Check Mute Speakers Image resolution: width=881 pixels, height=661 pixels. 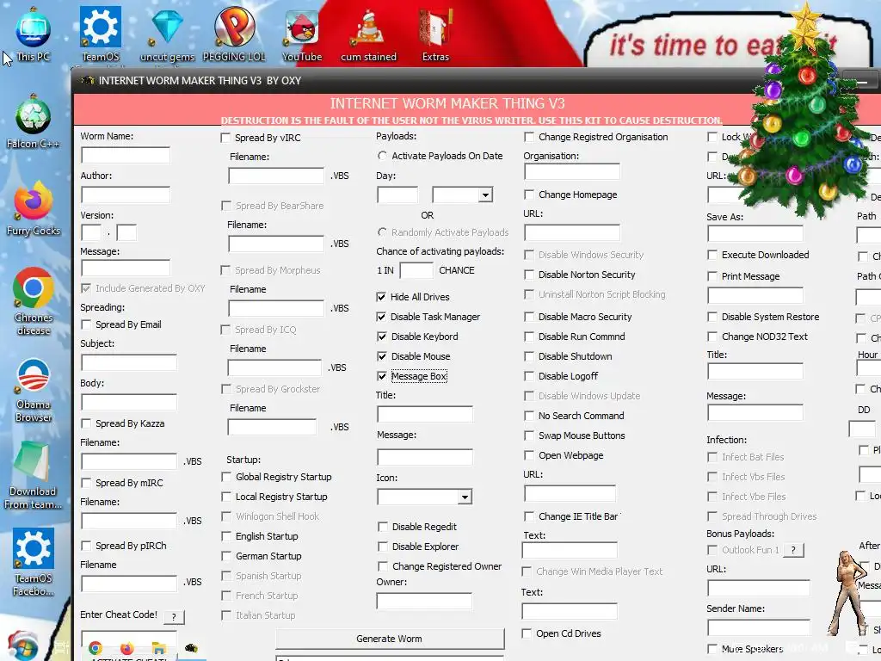(x=712, y=649)
